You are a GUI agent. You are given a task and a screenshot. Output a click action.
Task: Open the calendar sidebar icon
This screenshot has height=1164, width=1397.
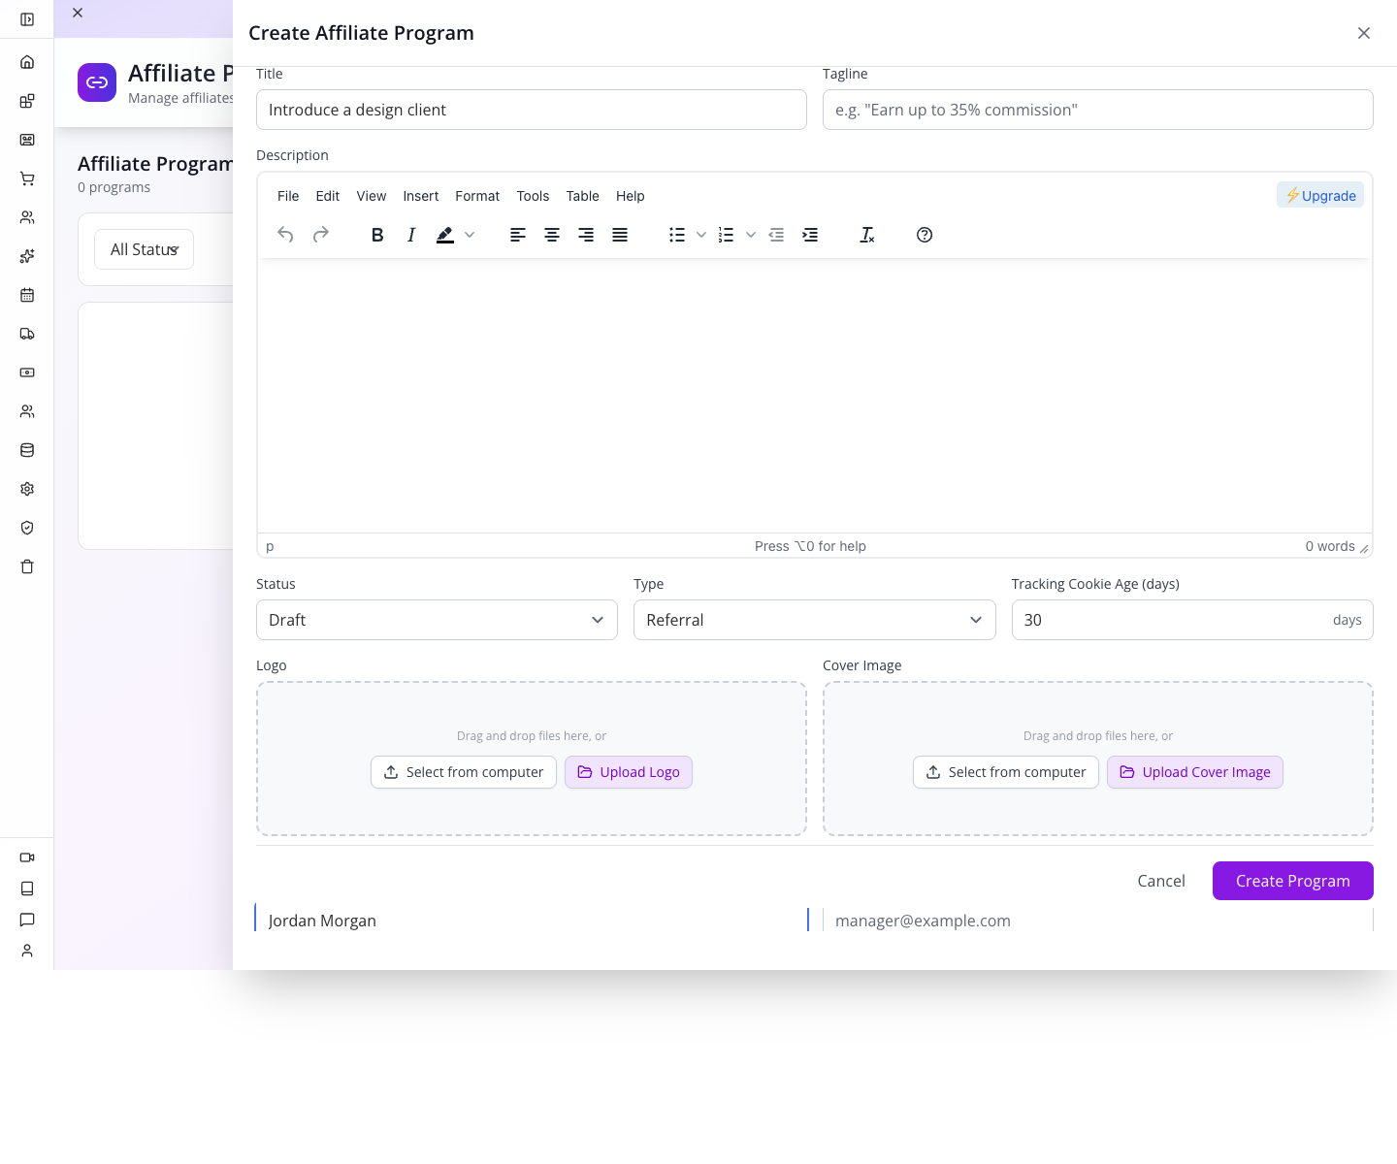(27, 295)
